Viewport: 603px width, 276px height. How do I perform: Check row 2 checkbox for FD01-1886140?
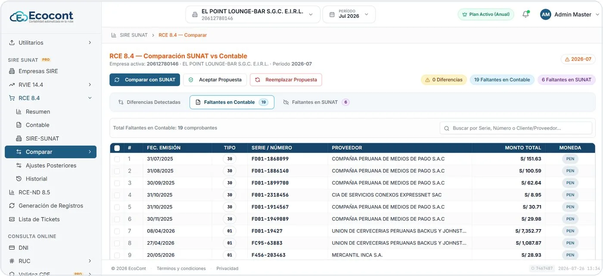(117, 171)
